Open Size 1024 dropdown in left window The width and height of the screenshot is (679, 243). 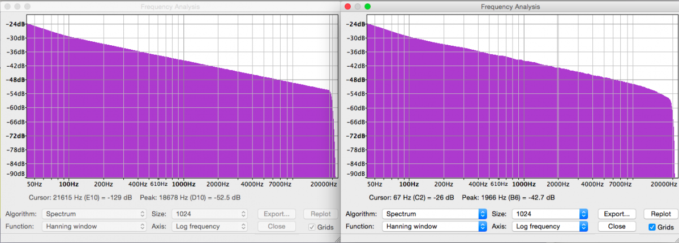coord(210,214)
